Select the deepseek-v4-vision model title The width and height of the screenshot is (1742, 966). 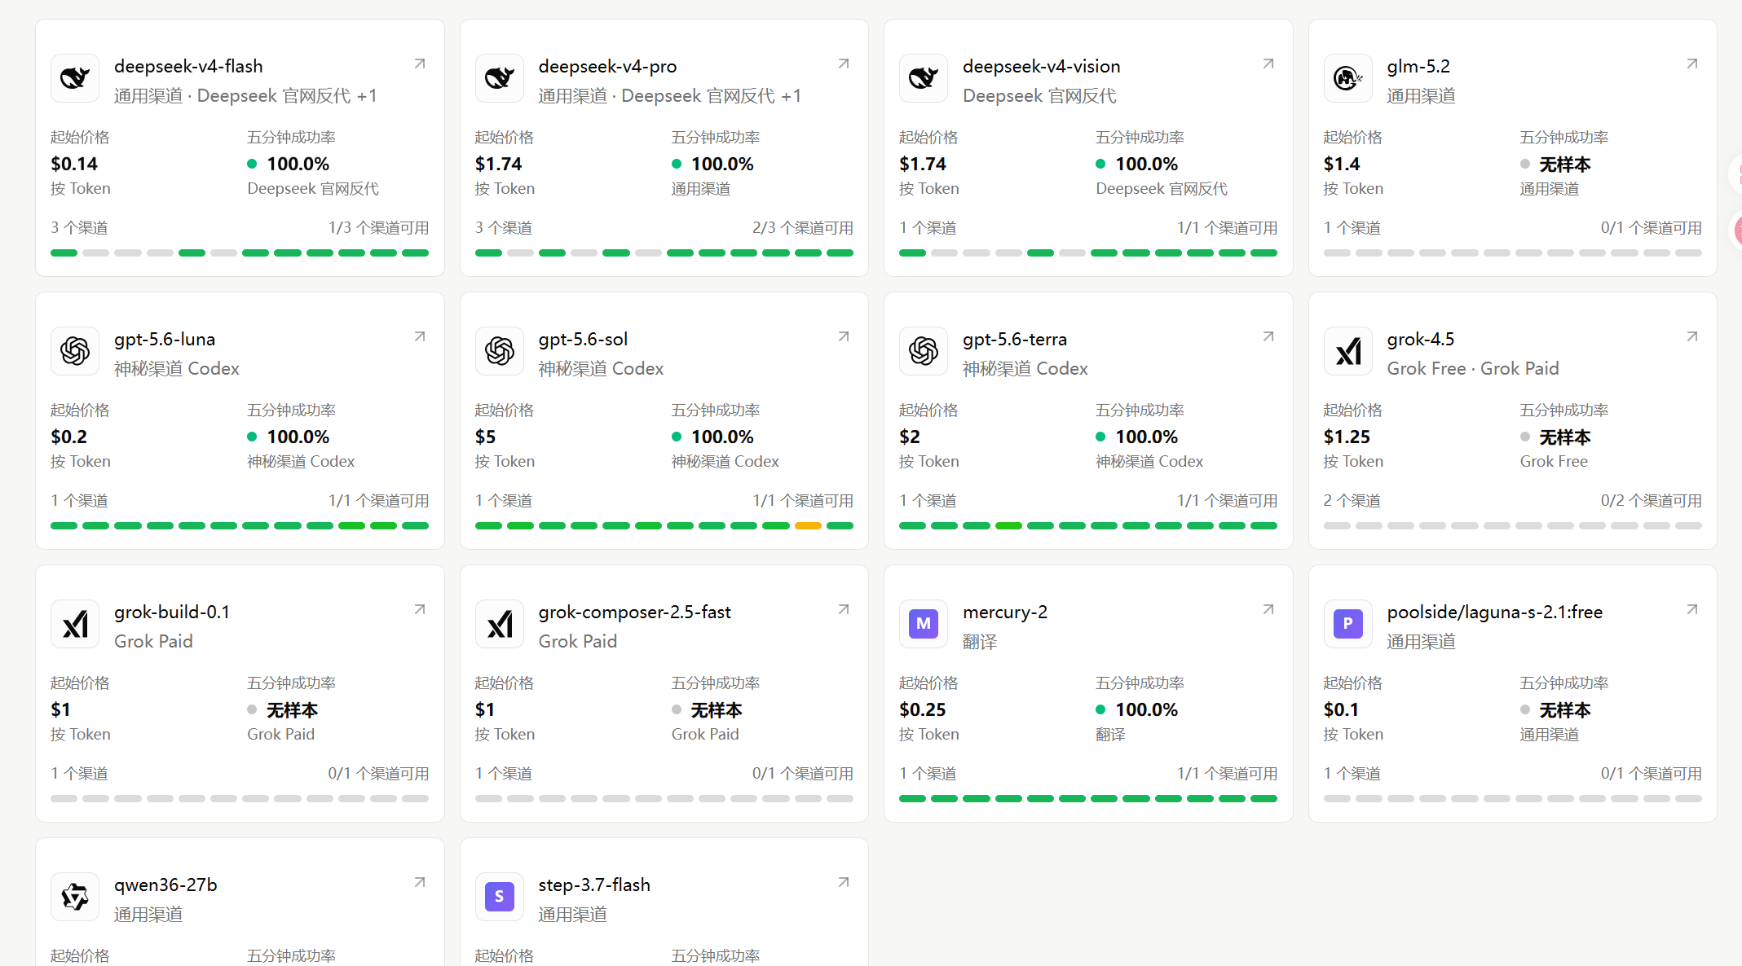click(1041, 66)
